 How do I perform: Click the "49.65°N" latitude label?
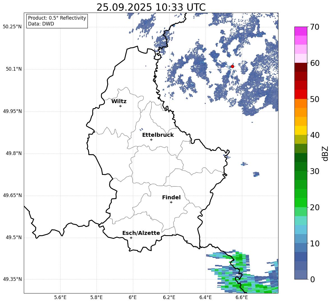tap(12, 195)
